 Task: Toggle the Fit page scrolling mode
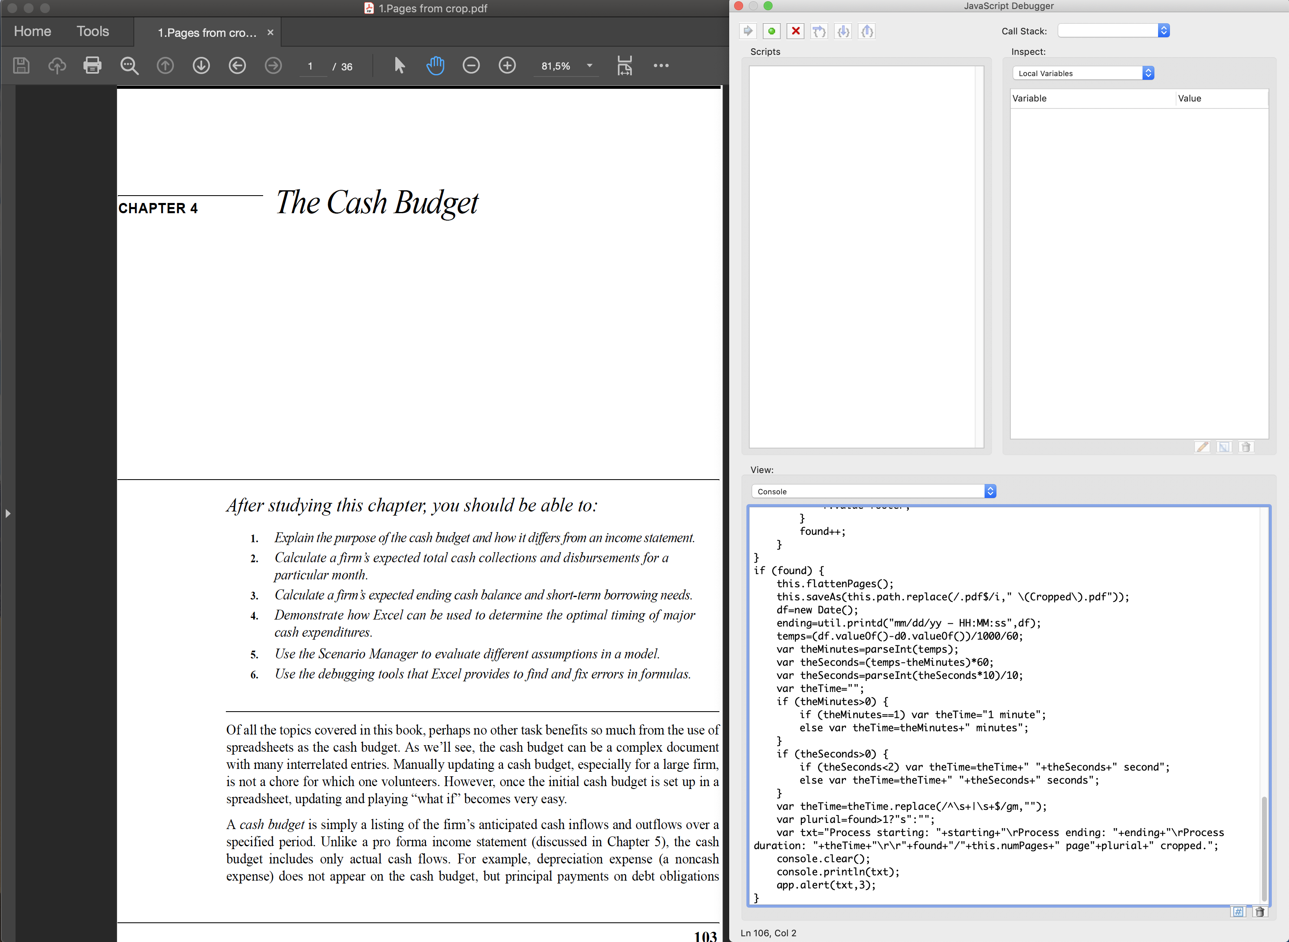coord(625,65)
